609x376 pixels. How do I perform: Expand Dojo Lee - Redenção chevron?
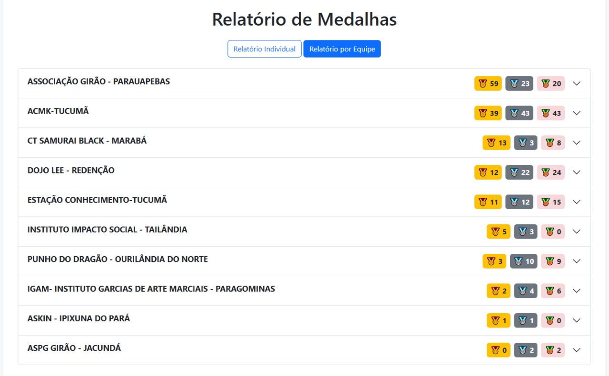click(577, 173)
